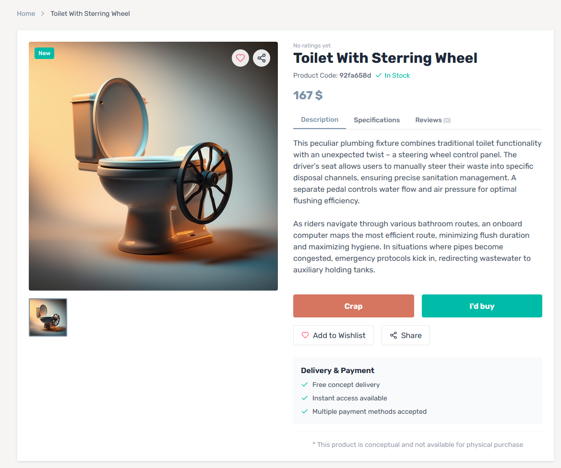
Task: Go to Home via breadcrumb
Action: [26, 13]
